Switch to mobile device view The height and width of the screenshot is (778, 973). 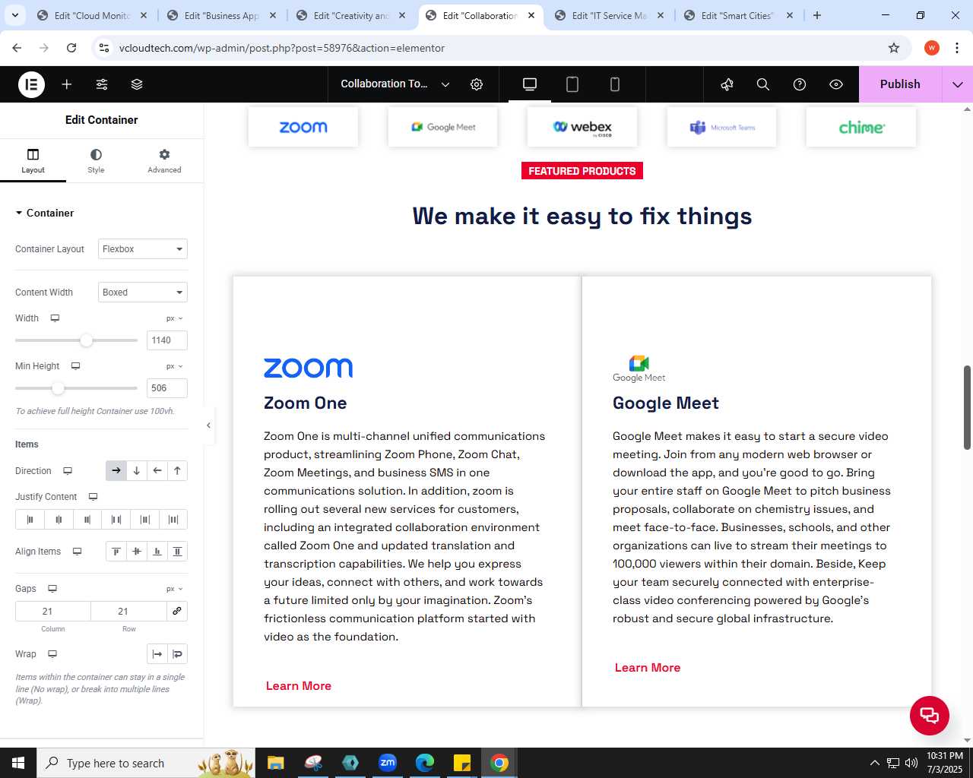[615, 84]
